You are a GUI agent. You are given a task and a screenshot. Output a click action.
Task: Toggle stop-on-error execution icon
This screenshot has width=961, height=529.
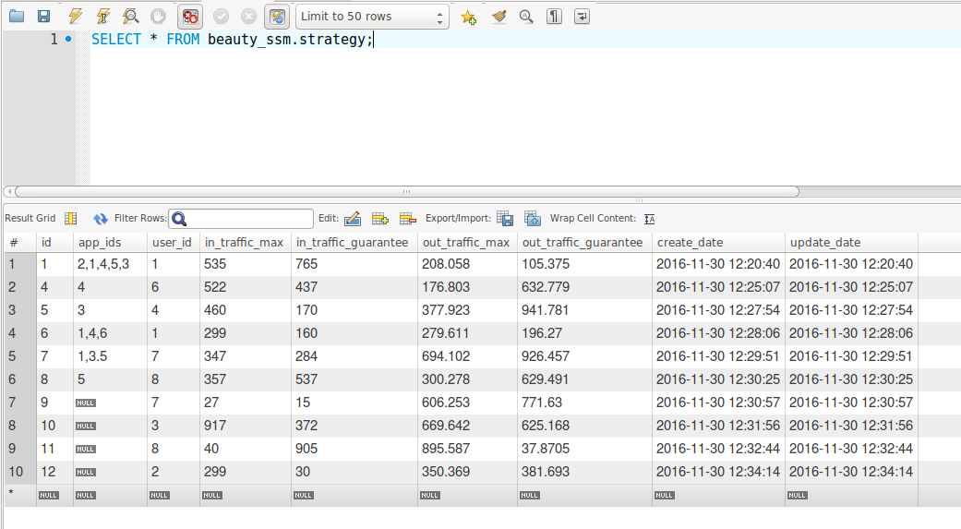click(190, 17)
